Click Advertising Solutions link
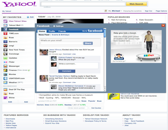Viewport: 168px width, 130px height. pyautogui.click(x=54, y=119)
